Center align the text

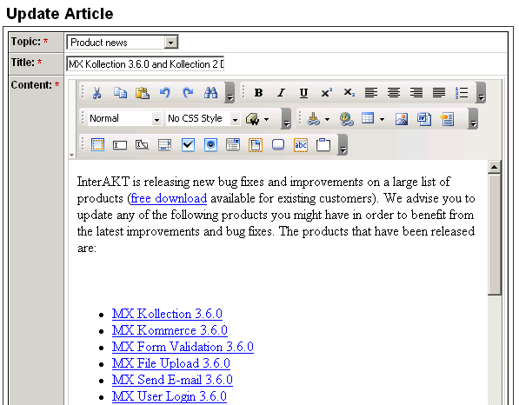[x=394, y=93]
